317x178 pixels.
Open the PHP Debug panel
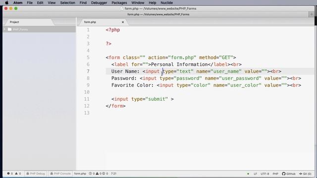36,174
